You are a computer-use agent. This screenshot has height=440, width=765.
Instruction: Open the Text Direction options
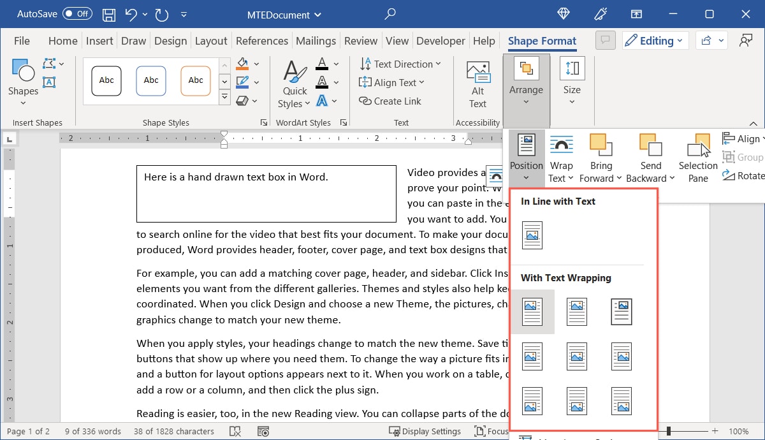[401, 64]
